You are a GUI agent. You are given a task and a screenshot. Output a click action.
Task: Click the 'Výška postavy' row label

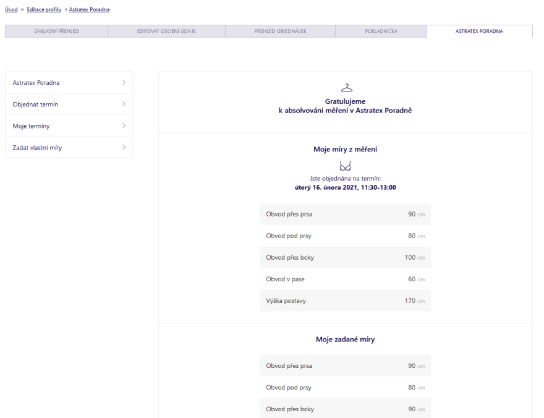coord(286,301)
